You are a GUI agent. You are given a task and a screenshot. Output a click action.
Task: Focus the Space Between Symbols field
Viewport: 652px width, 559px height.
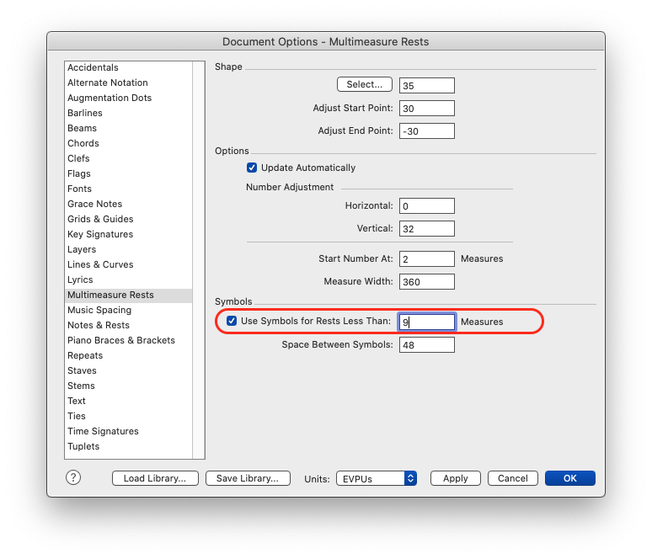[x=426, y=345]
